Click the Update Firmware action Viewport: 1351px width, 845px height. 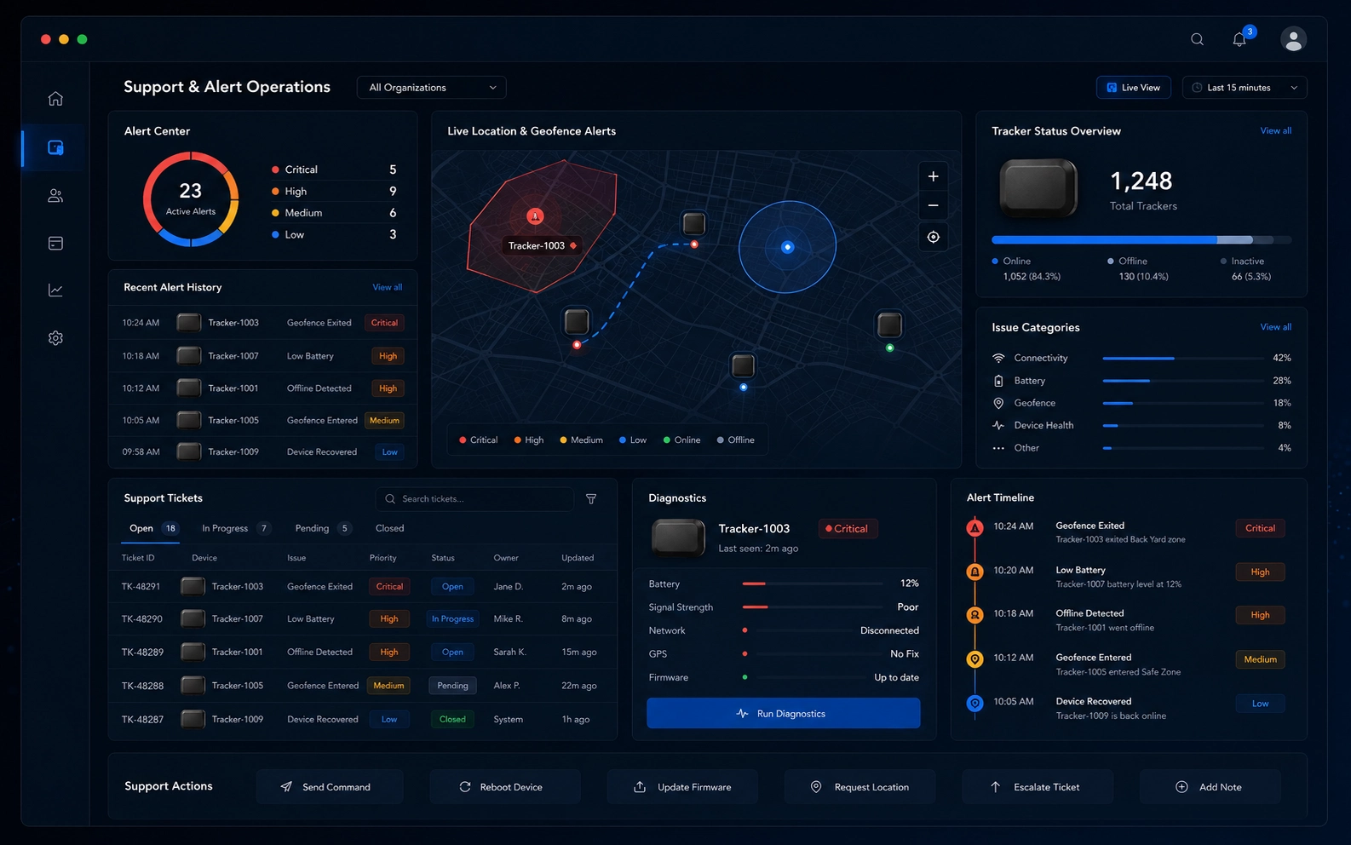coord(683,787)
